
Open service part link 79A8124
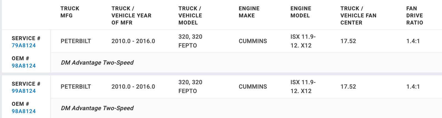point(24,46)
